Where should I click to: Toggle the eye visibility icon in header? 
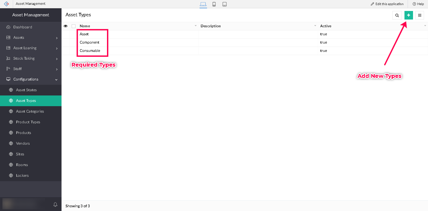(66, 26)
